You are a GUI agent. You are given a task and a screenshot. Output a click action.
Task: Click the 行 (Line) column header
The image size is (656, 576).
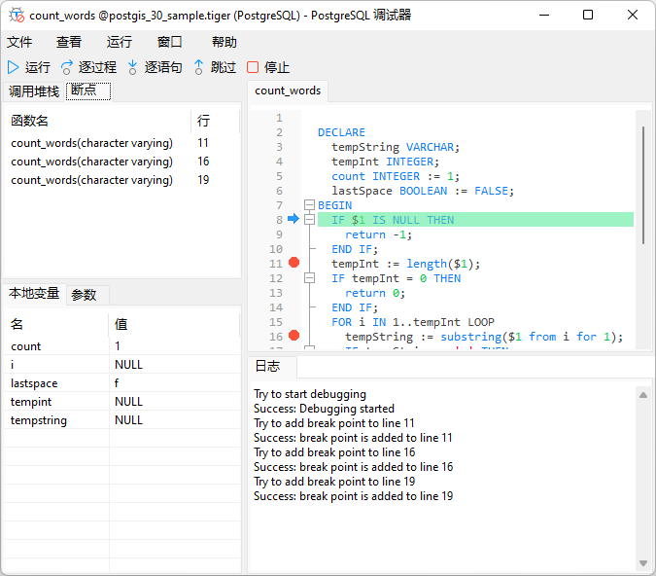(x=203, y=121)
